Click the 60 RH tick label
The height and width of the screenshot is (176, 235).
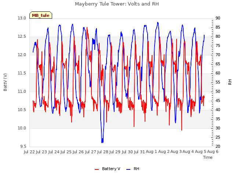[x=218, y=73]
